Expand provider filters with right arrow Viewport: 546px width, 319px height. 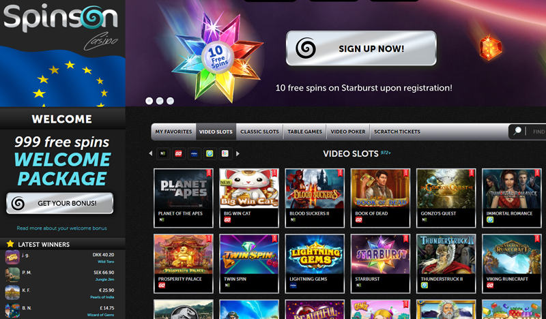pos(238,153)
